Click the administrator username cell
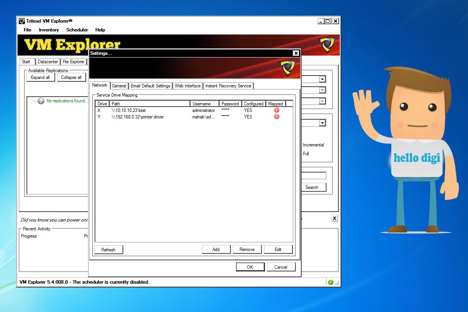 tap(204, 110)
